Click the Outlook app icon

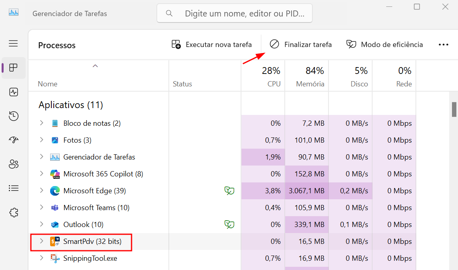click(x=55, y=225)
